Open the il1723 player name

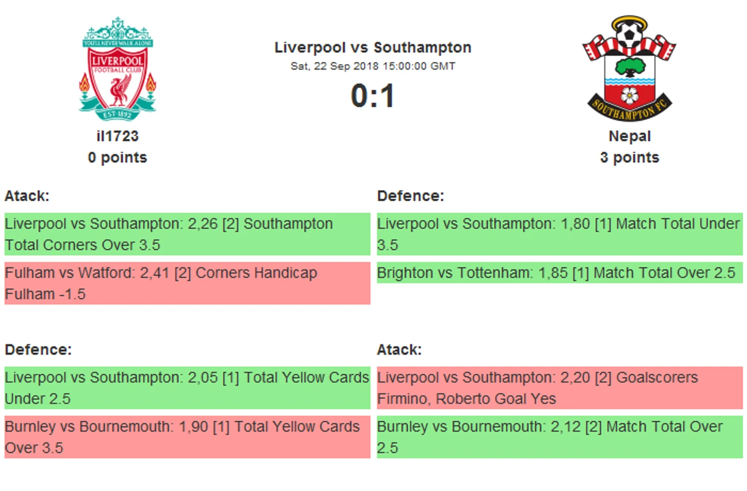coord(118,136)
